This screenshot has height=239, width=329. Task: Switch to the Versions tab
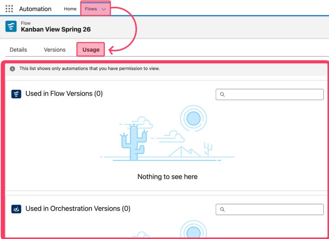click(x=54, y=49)
